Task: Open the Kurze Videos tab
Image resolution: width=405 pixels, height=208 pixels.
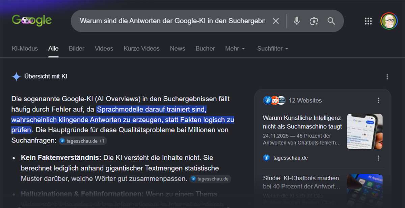Action: tap(141, 49)
